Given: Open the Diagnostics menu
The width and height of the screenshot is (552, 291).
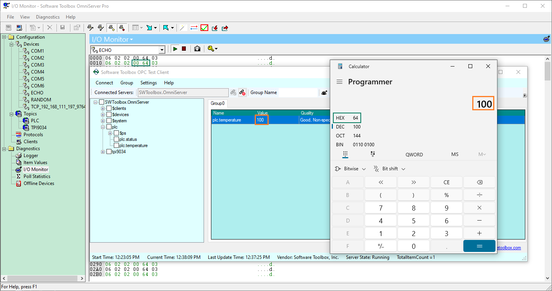Looking at the screenshot, I should coord(48,17).
